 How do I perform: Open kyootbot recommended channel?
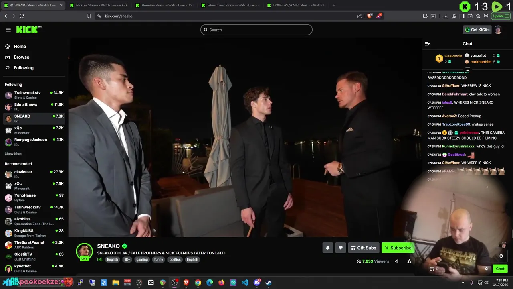(34, 268)
